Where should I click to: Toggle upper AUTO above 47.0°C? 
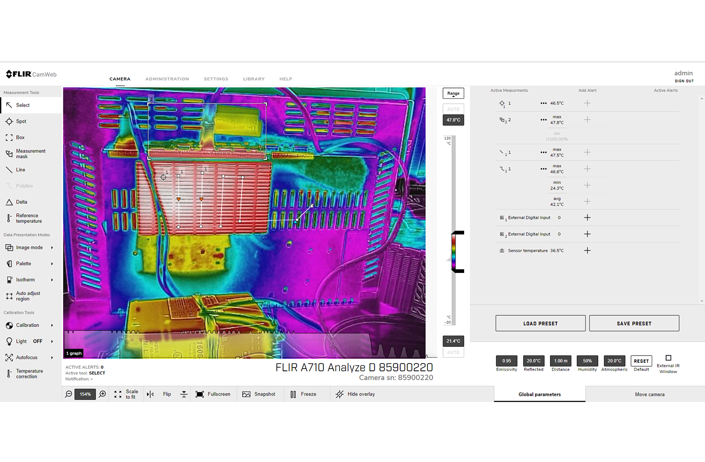click(453, 109)
